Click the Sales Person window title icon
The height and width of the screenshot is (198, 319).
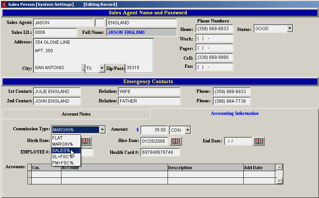pos(4,4)
